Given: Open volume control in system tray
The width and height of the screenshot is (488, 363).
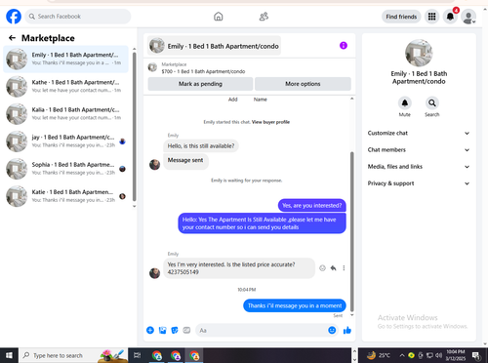Looking at the screenshot, I should pyautogui.click(x=439, y=355).
